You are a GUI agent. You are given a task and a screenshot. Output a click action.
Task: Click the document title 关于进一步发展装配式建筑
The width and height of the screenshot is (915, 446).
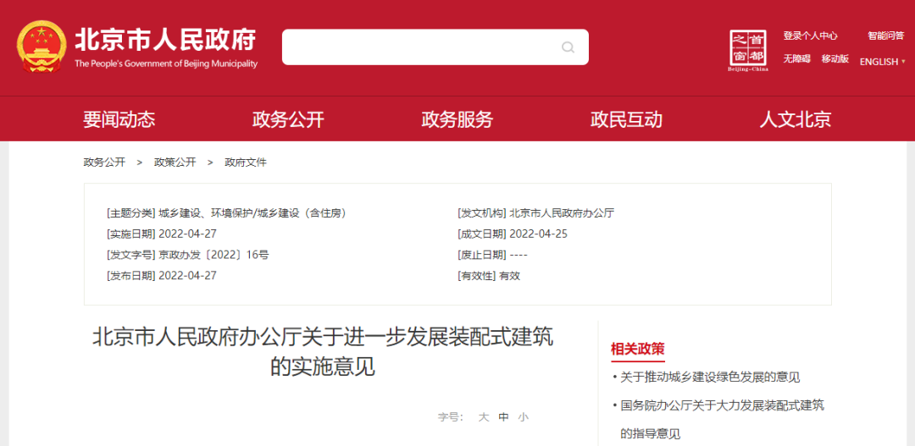[x=323, y=352]
